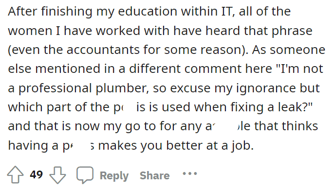
Task: Click the Reply button
Action: click(x=114, y=176)
